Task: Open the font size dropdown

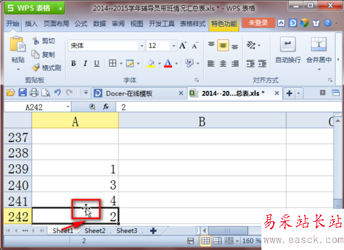Action: (173, 46)
